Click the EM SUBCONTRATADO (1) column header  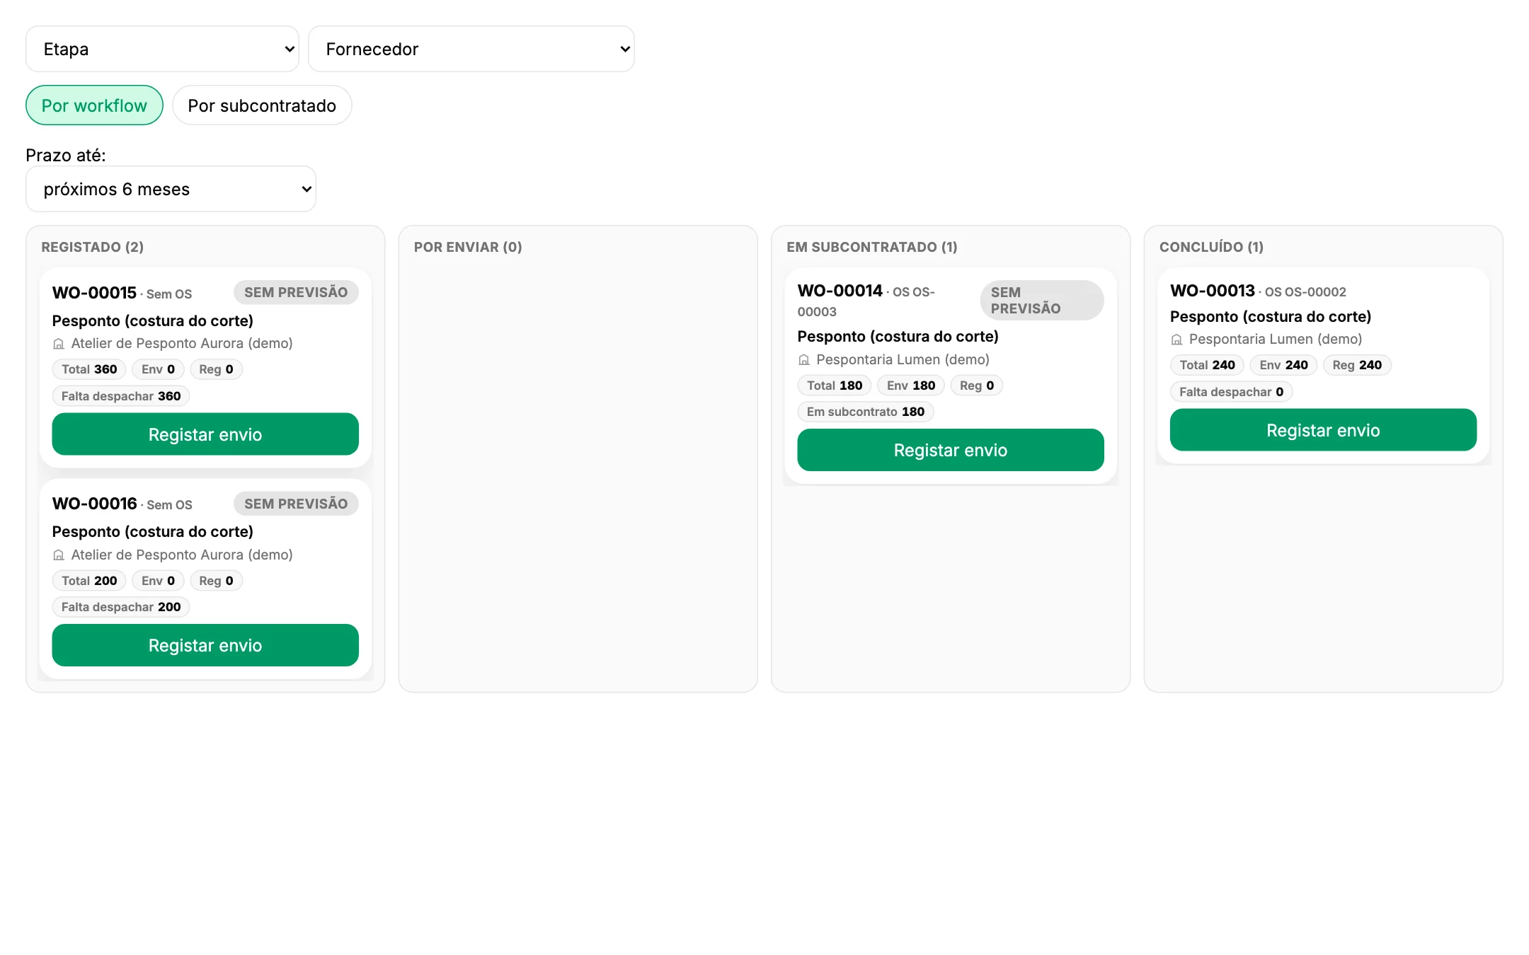point(872,247)
